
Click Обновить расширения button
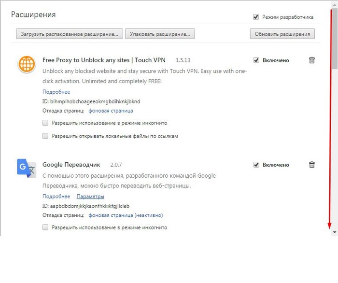282,34
